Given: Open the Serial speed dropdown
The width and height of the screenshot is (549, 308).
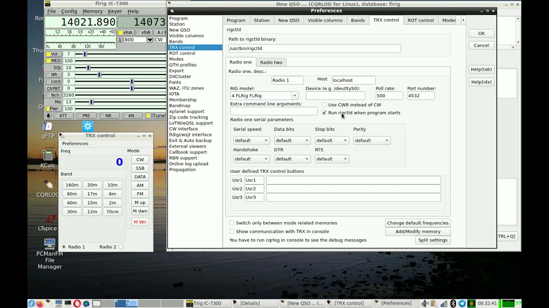Looking at the screenshot, I should 251,140.
